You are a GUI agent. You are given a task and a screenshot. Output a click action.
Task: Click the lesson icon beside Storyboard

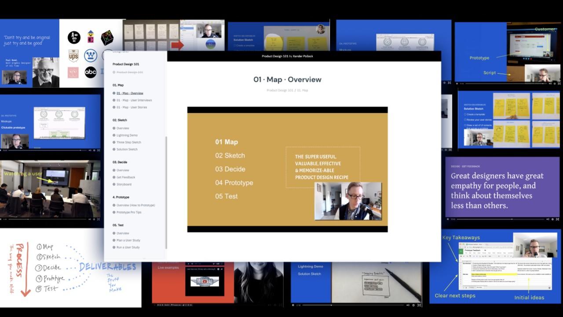pos(114,184)
